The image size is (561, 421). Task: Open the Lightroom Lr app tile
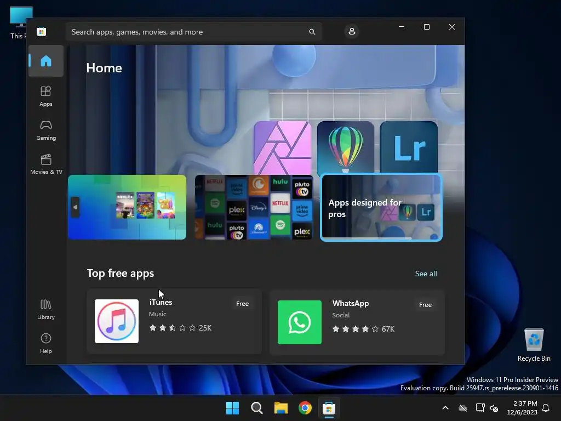pos(409,148)
